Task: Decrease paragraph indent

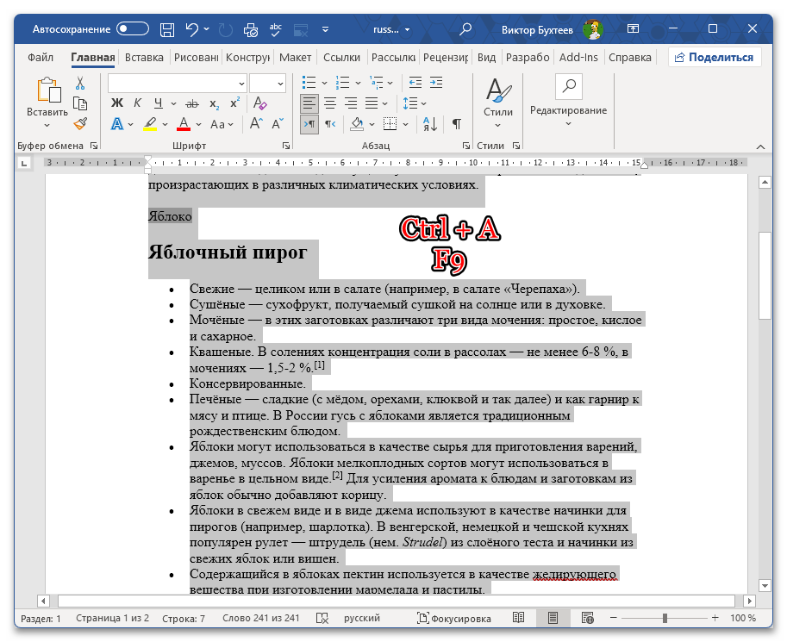Action: (x=415, y=83)
